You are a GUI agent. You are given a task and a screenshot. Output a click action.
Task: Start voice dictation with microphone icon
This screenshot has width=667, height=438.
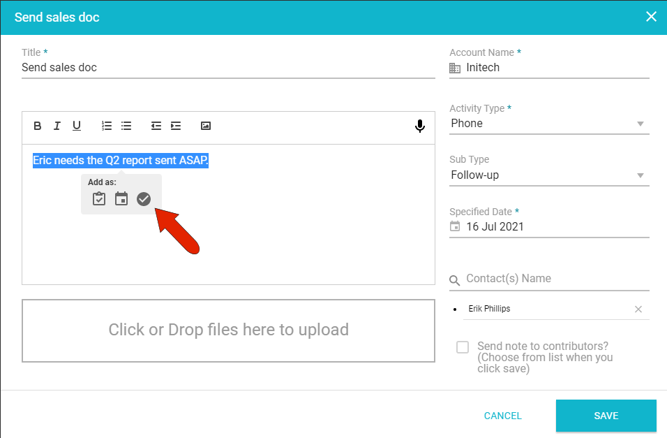click(x=420, y=126)
